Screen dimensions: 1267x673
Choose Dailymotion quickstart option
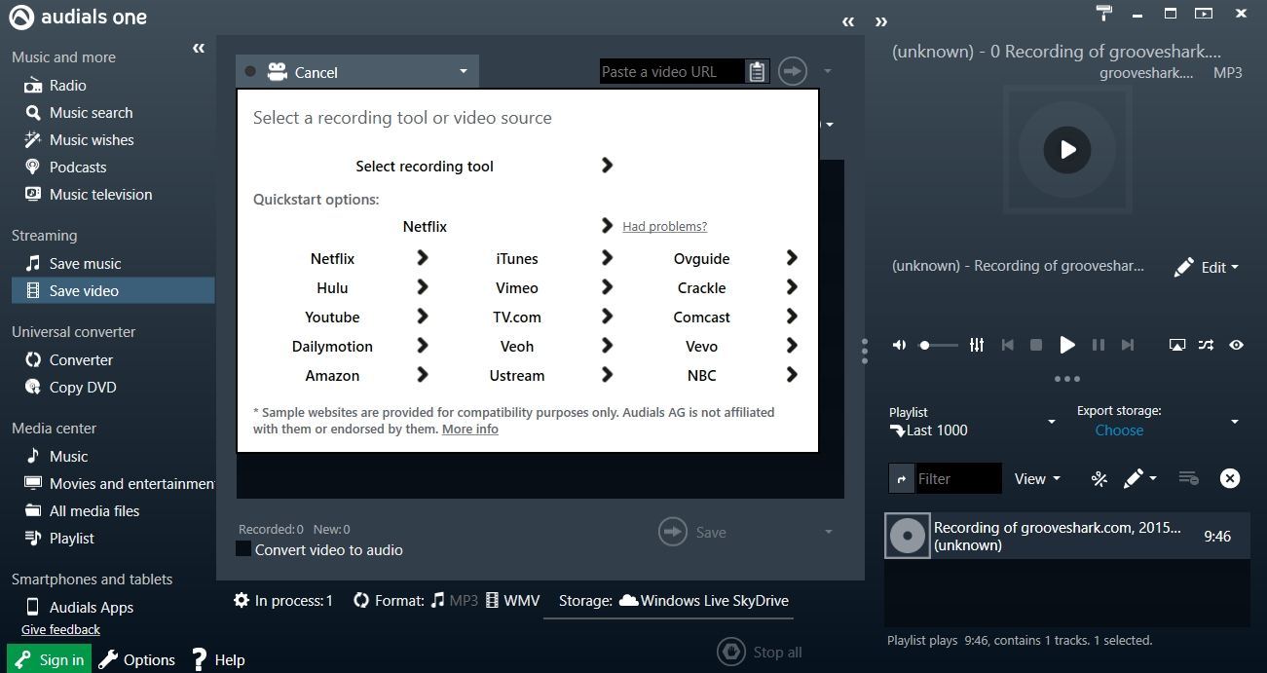pyautogui.click(x=332, y=347)
